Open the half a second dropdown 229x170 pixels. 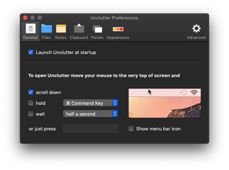pyautogui.click(x=90, y=114)
